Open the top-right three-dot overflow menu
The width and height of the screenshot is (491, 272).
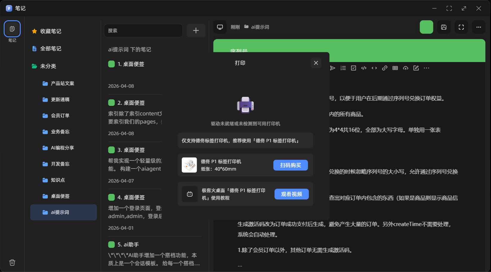click(x=478, y=27)
